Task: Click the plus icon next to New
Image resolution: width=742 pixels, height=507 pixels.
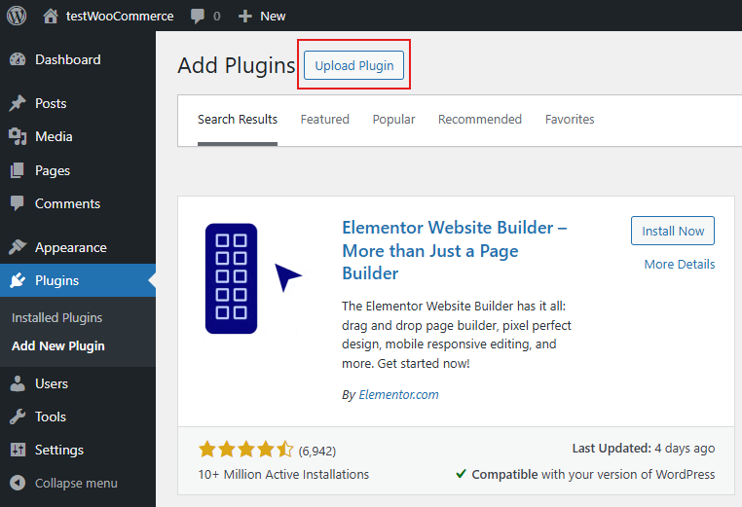Action: tap(244, 17)
